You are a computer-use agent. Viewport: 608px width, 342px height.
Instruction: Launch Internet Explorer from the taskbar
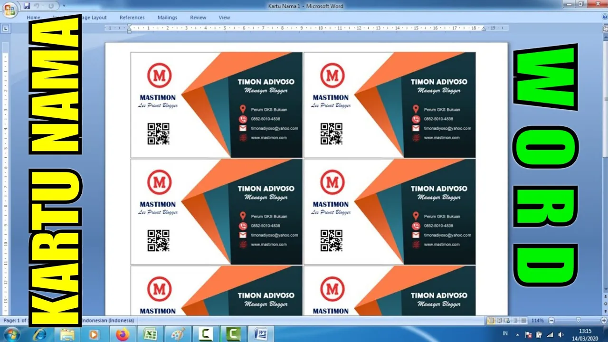(x=39, y=334)
